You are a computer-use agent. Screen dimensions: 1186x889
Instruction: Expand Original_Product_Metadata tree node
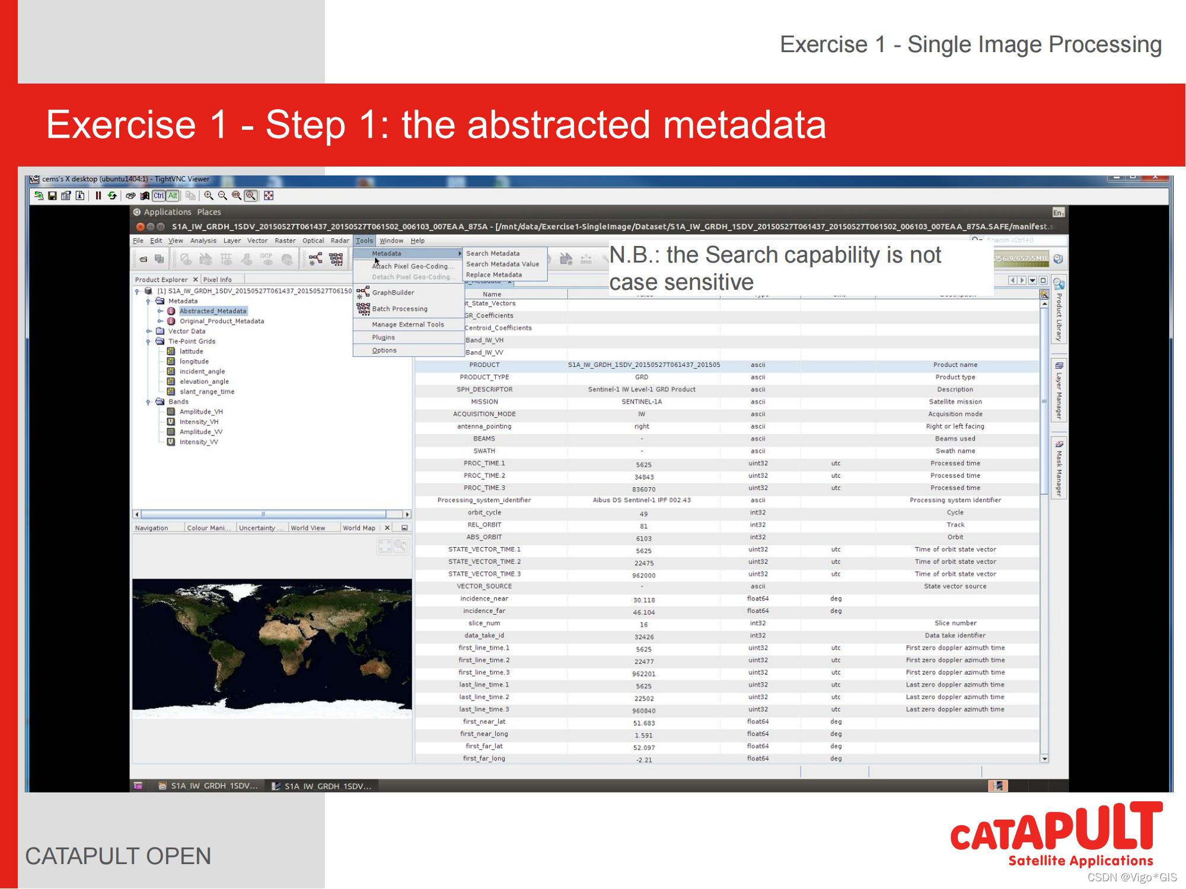pyautogui.click(x=161, y=321)
